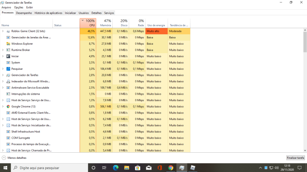
Task: Click the Finalizar tarefa button
Action: [x=295, y=158]
